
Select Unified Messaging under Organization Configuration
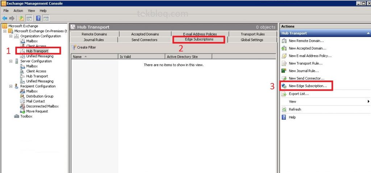[x=40, y=56]
